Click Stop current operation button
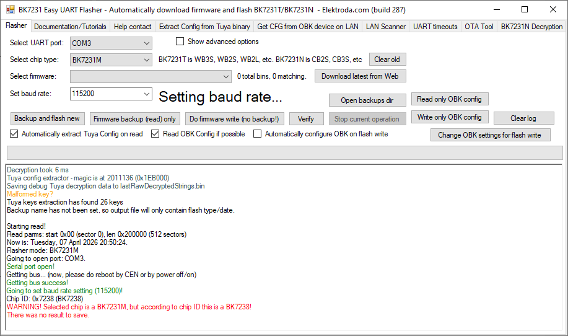This screenshot has height=336, width=568. click(x=367, y=119)
